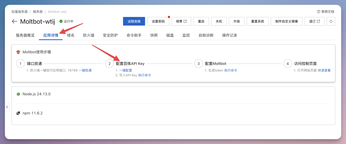Viewport: 346px width, 144px height.
Task: Click the 配置百炼API Key step title
Action: point(130,64)
